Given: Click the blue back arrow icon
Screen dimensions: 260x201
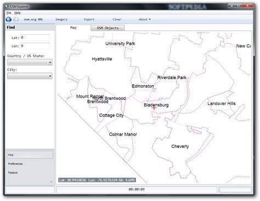Looking at the screenshot, I should pos(8,20).
